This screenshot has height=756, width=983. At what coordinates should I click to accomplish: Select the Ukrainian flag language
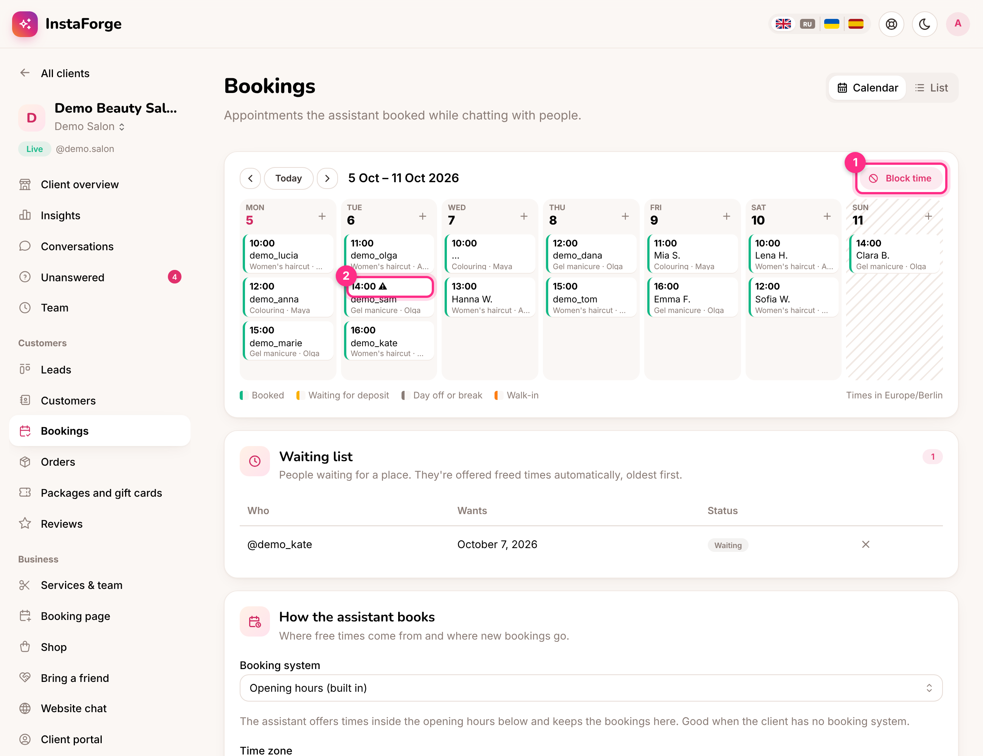832,24
